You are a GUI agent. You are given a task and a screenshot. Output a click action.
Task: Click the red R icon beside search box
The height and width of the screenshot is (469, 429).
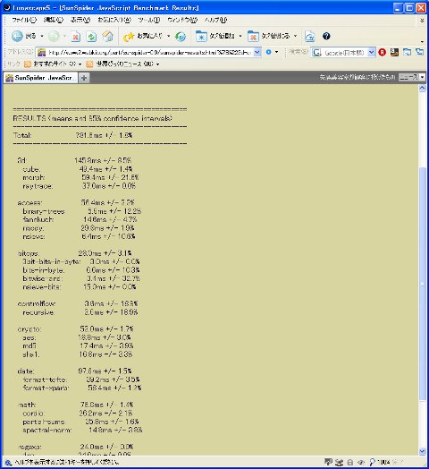click(x=383, y=52)
